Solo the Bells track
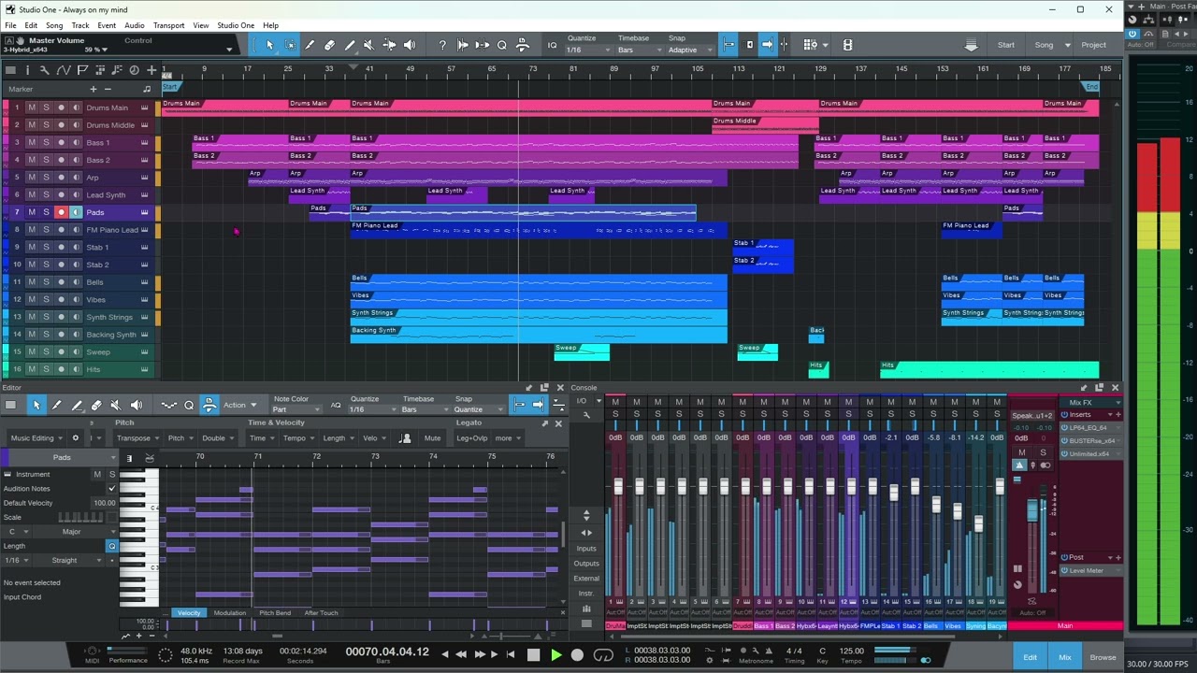The width and height of the screenshot is (1197, 673). (x=46, y=282)
